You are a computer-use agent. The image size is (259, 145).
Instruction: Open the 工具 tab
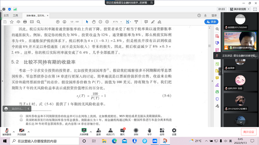(16, 15)
